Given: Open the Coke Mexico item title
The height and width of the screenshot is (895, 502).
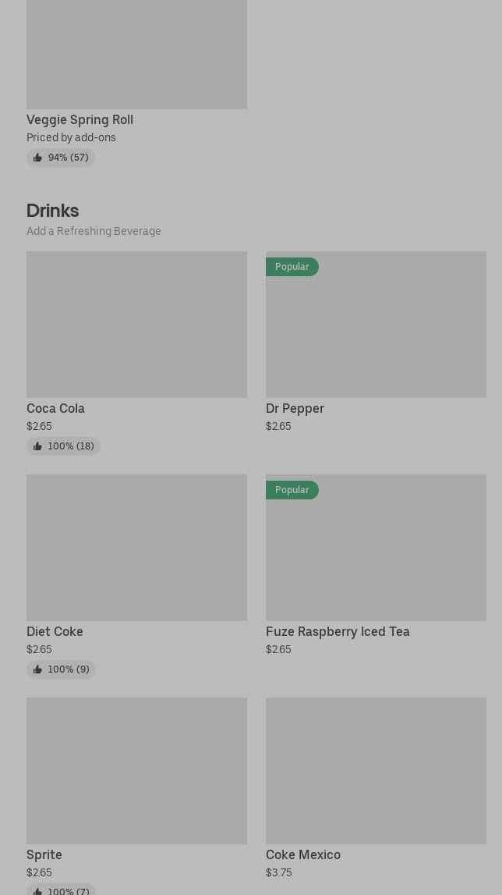Looking at the screenshot, I should click(303, 854).
